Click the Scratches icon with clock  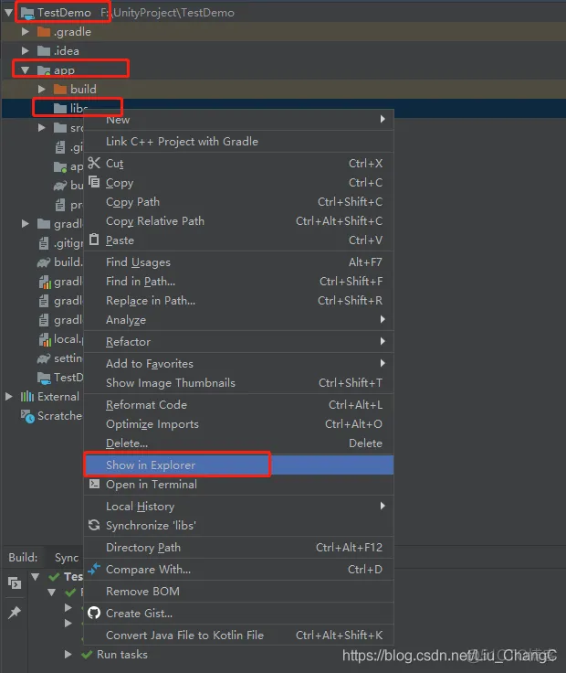click(27, 416)
